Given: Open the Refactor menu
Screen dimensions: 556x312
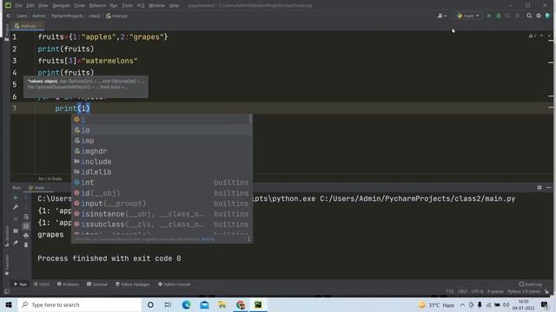Looking at the screenshot, I should pyautogui.click(x=97, y=6).
